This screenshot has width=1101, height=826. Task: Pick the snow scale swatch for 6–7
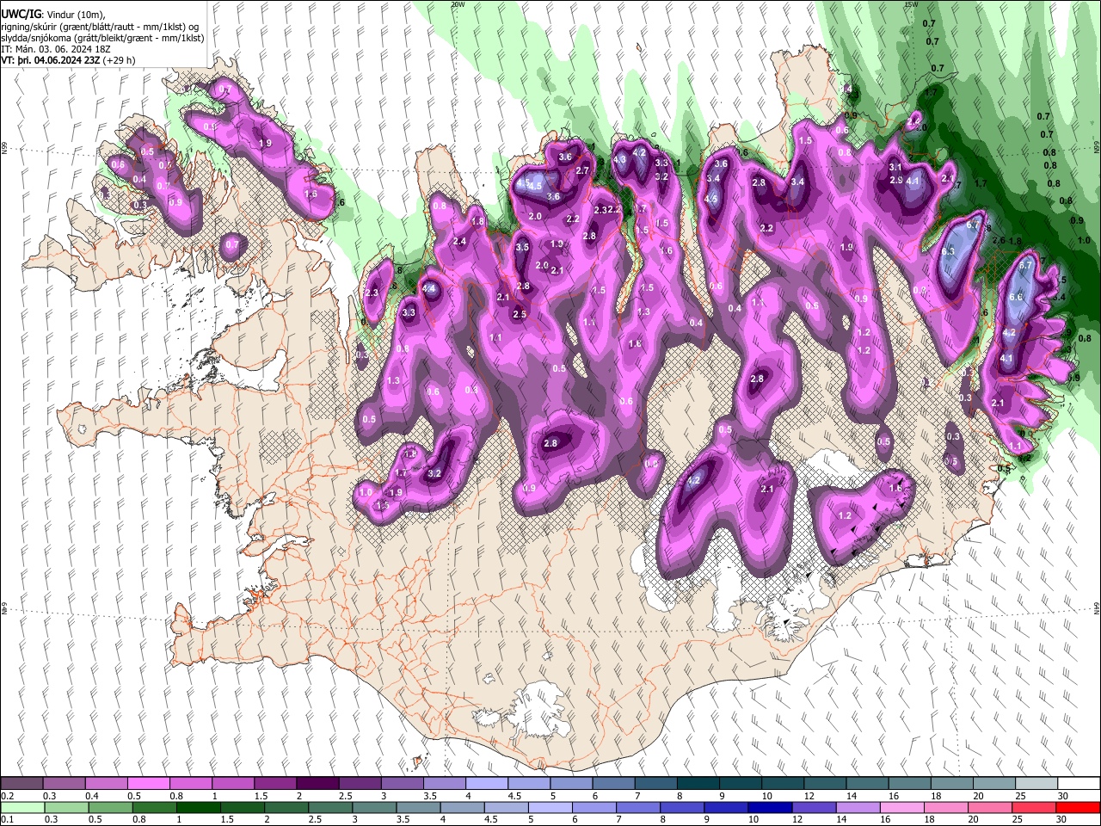coord(612,784)
